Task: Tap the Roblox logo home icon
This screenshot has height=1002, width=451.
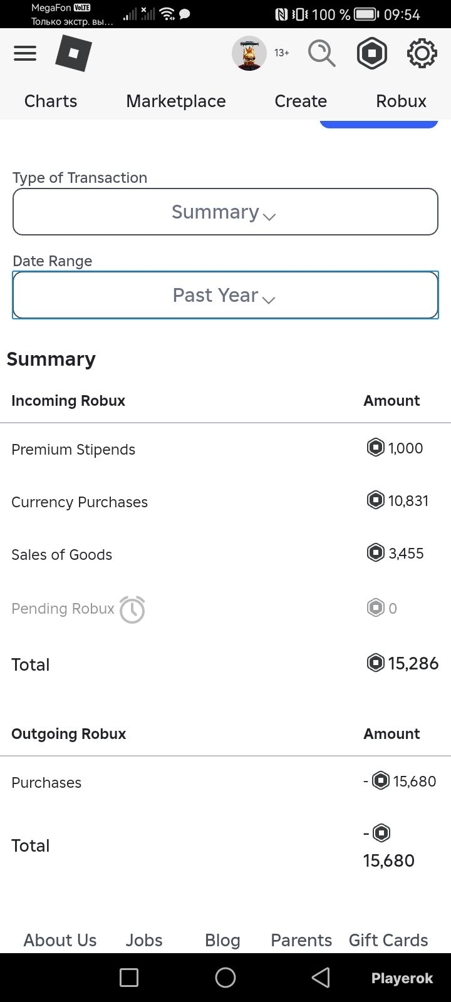Action: click(73, 53)
